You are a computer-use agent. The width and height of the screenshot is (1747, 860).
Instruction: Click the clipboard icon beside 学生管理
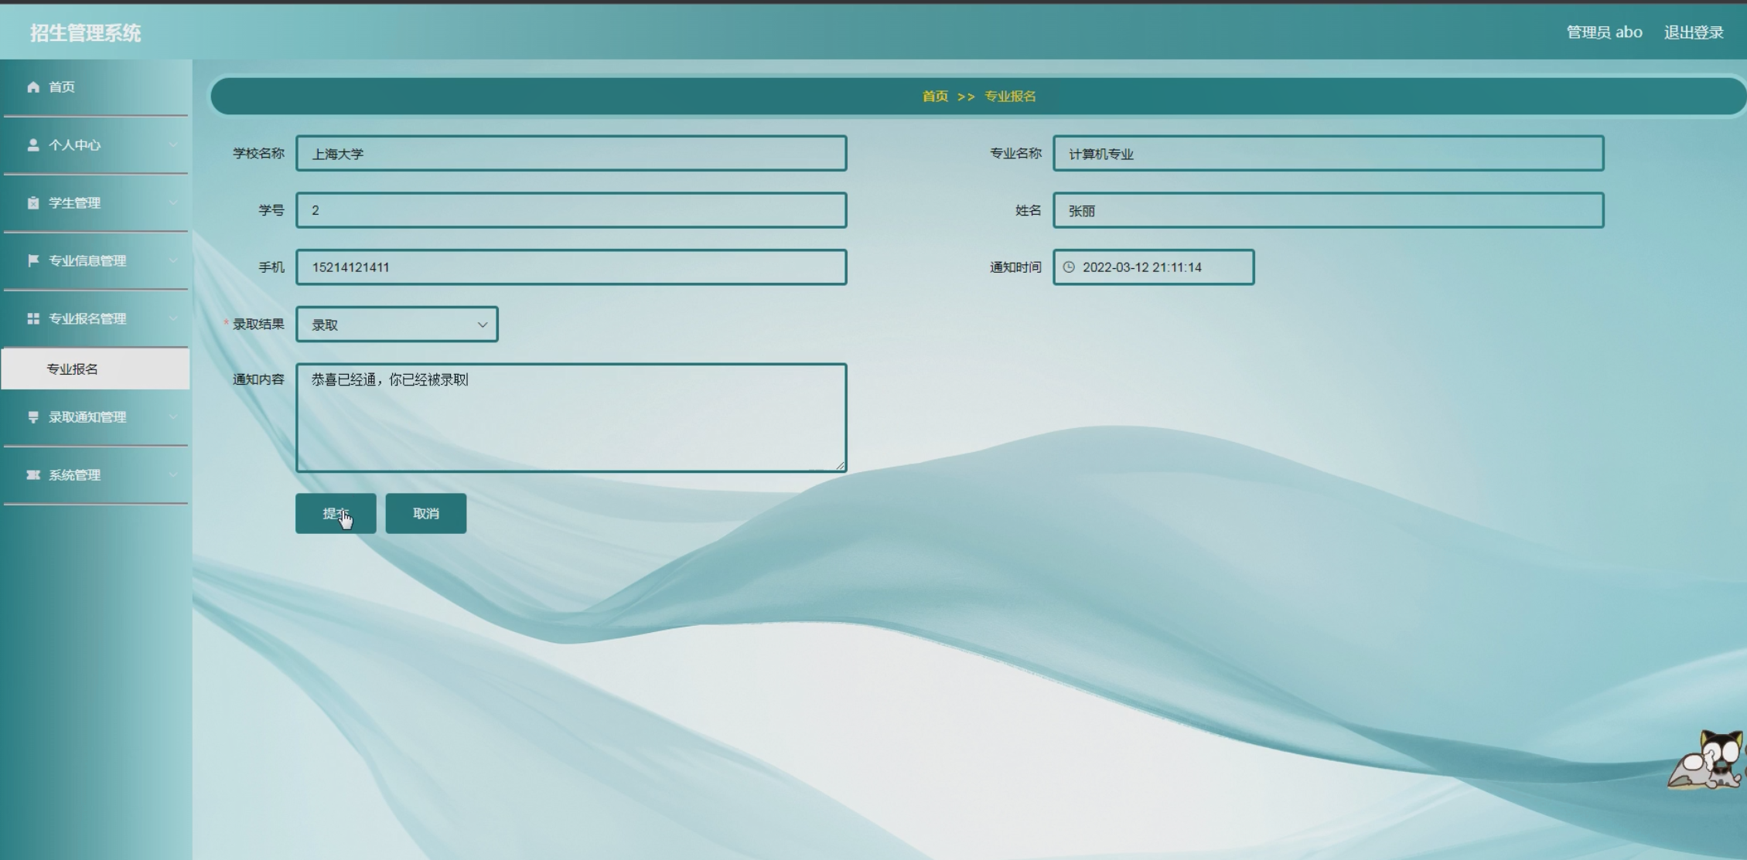(33, 202)
